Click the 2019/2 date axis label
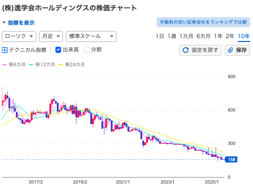 [x=80, y=182]
